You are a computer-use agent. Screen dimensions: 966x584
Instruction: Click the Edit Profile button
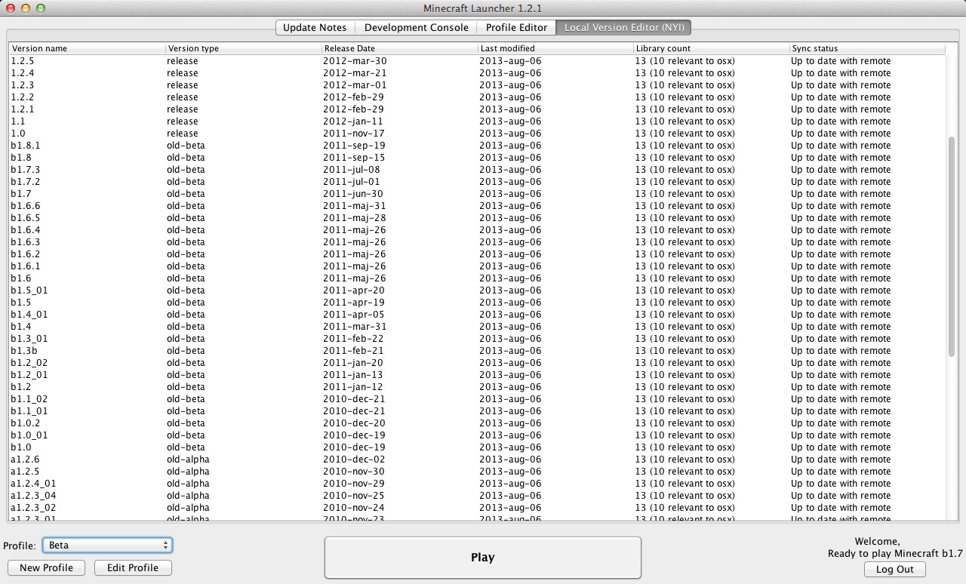(133, 568)
